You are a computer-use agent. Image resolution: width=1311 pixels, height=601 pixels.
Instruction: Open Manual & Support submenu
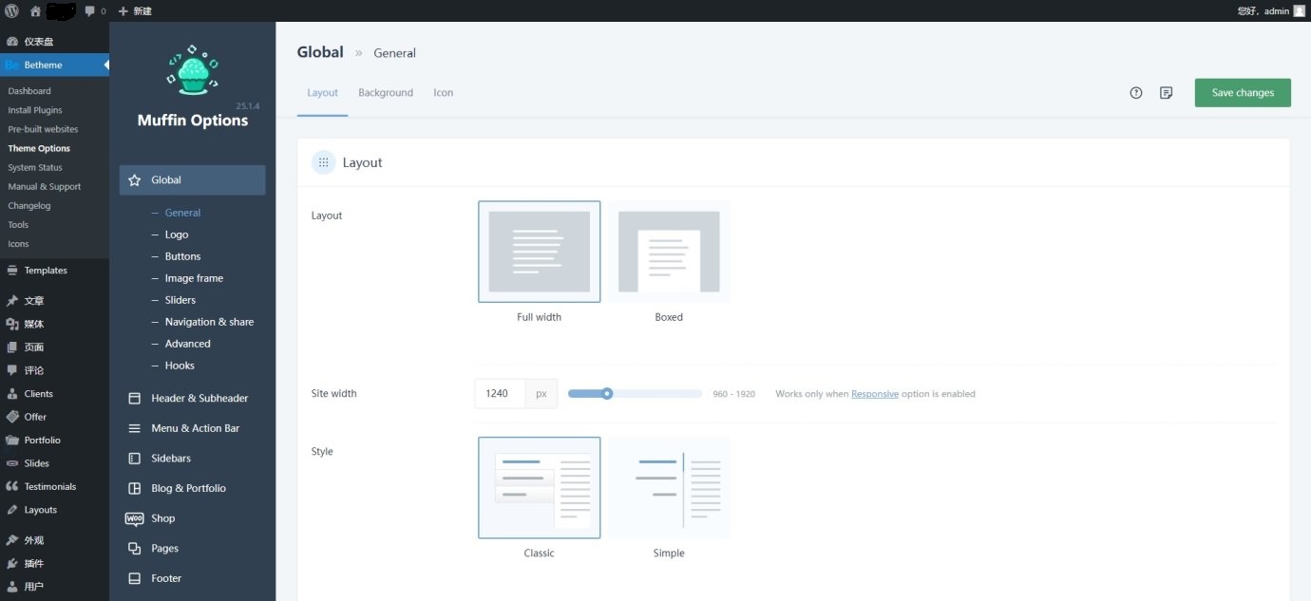[45, 186]
